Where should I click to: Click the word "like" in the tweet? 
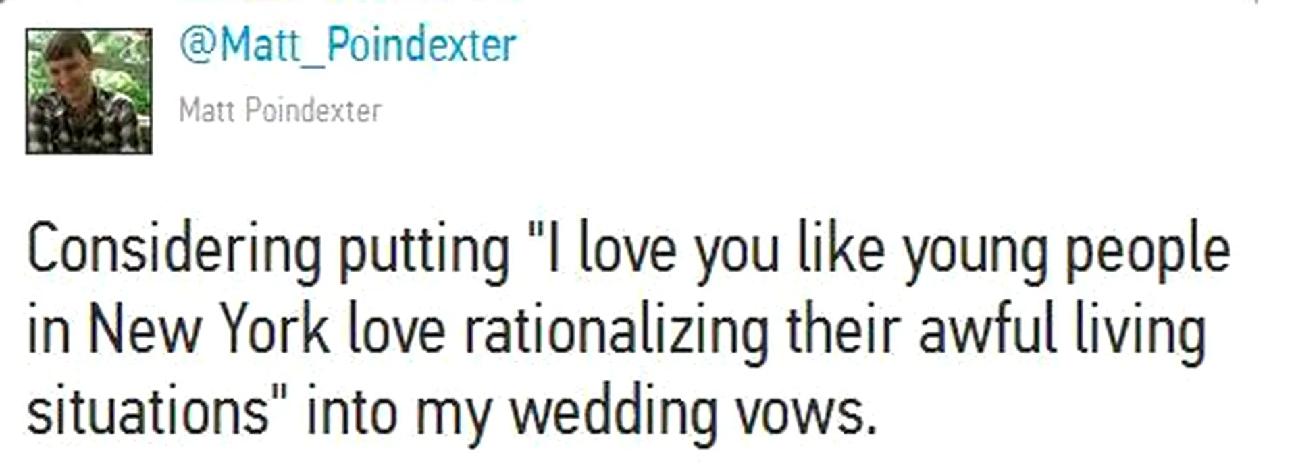click(841, 252)
